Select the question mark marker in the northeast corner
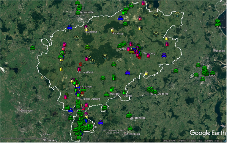The height and width of the screenshot is (143, 227). [177, 14]
